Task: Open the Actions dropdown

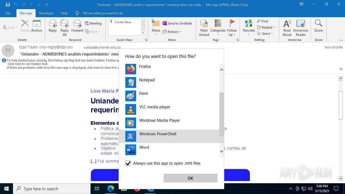Action: tap(172, 32)
